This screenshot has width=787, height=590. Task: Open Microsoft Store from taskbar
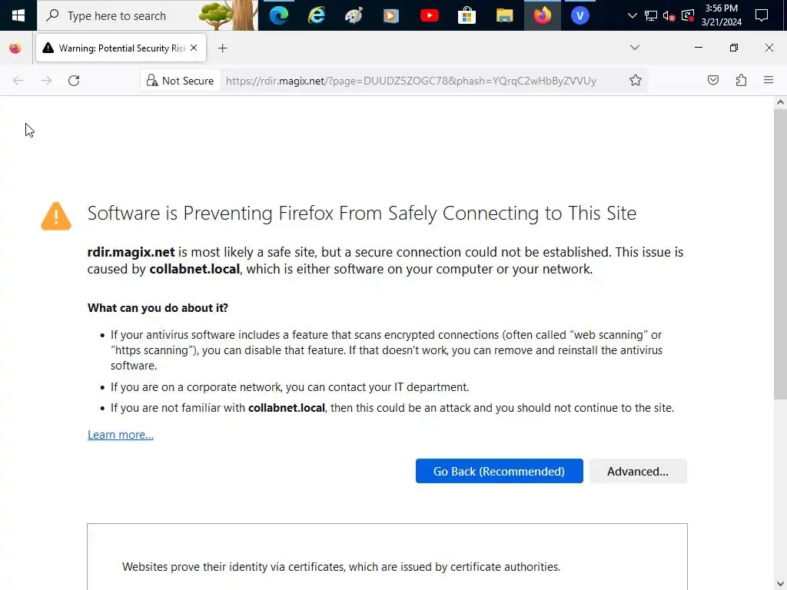(x=467, y=15)
